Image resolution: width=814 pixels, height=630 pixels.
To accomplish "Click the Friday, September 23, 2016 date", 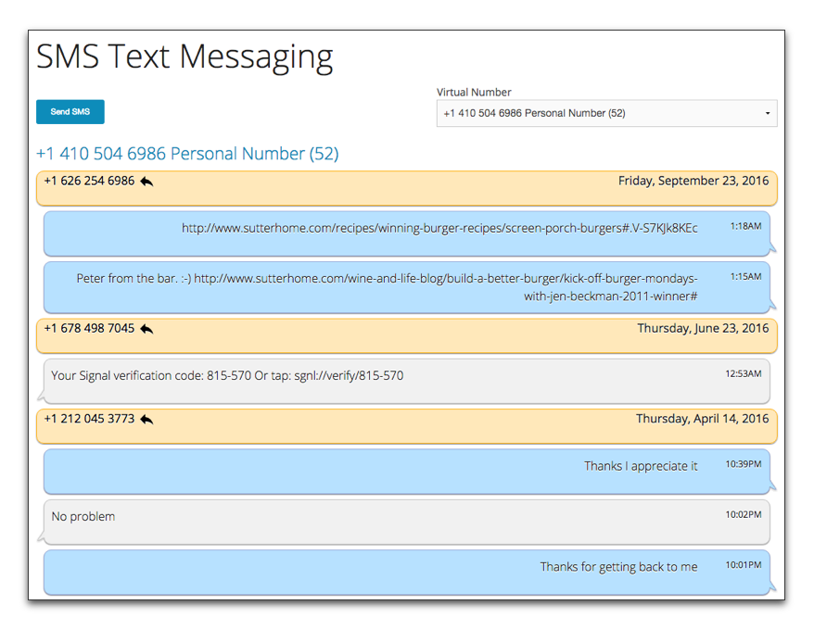I will click(x=693, y=181).
